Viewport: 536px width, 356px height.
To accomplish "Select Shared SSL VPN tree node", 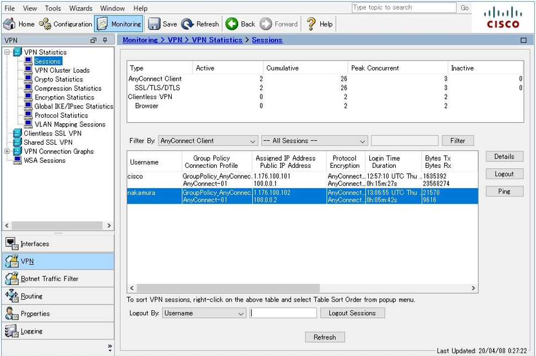I will coord(48,142).
